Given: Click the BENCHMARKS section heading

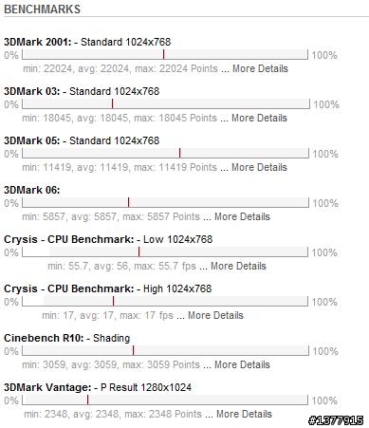Looking at the screenshot, I should pos(42,9).
